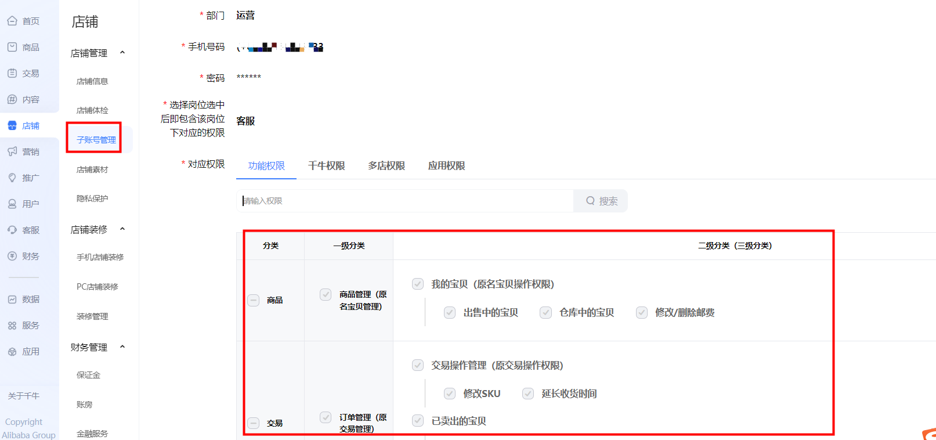Open 隐私保护 submenu item
This screenshot has height=440, width=936.
pos(92,199)
